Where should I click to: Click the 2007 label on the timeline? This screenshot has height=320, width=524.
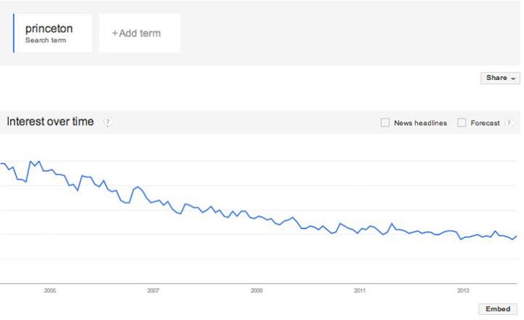point(153,290)
